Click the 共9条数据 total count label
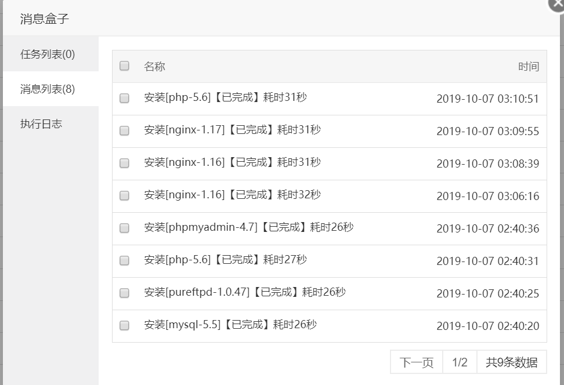The width and height of the screenshot is (564, 385). [x=511, y=363]
